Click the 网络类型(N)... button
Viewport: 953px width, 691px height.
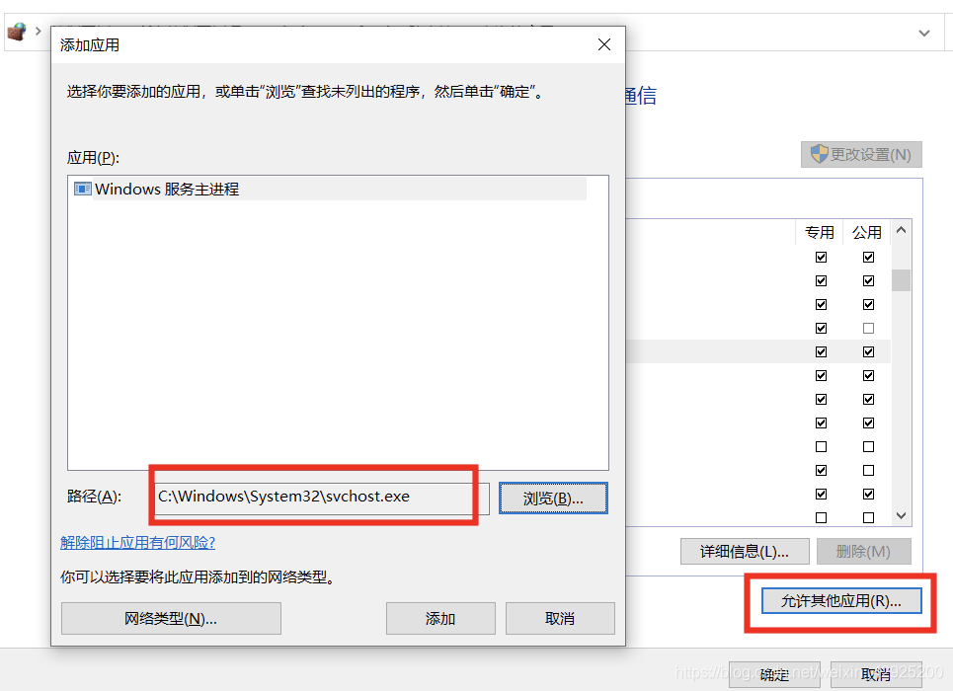coord(171,618)
